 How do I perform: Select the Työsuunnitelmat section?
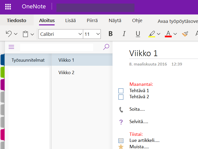click(28, 60)
